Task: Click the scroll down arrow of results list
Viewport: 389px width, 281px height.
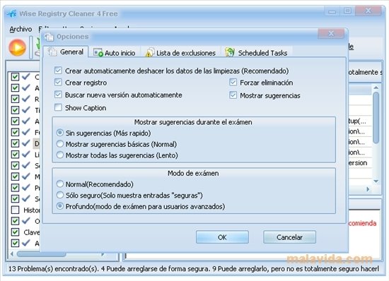Action: (376, 181)
